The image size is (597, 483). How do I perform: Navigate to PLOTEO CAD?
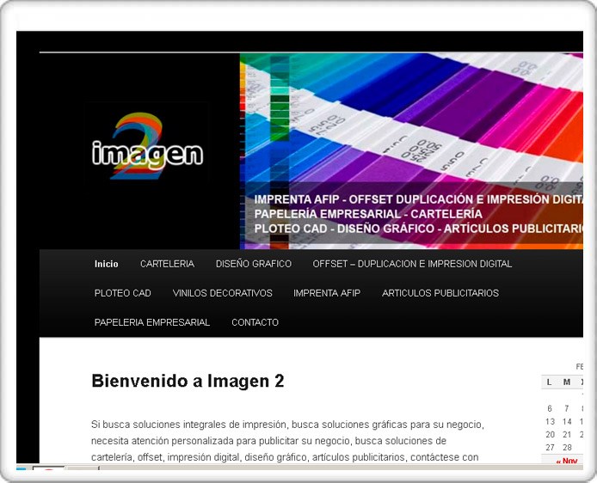pos(123,293)
